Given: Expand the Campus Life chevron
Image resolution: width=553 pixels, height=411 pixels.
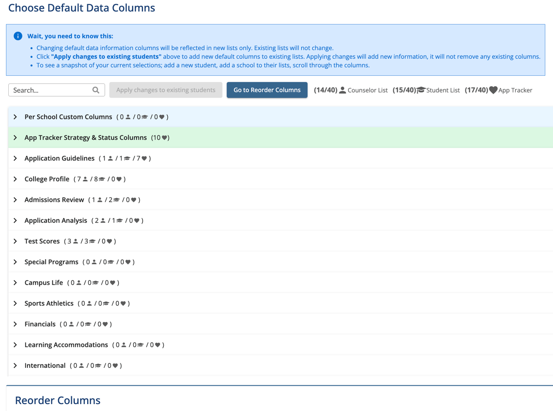Looking at the screenshot, I should coord(15,283).
